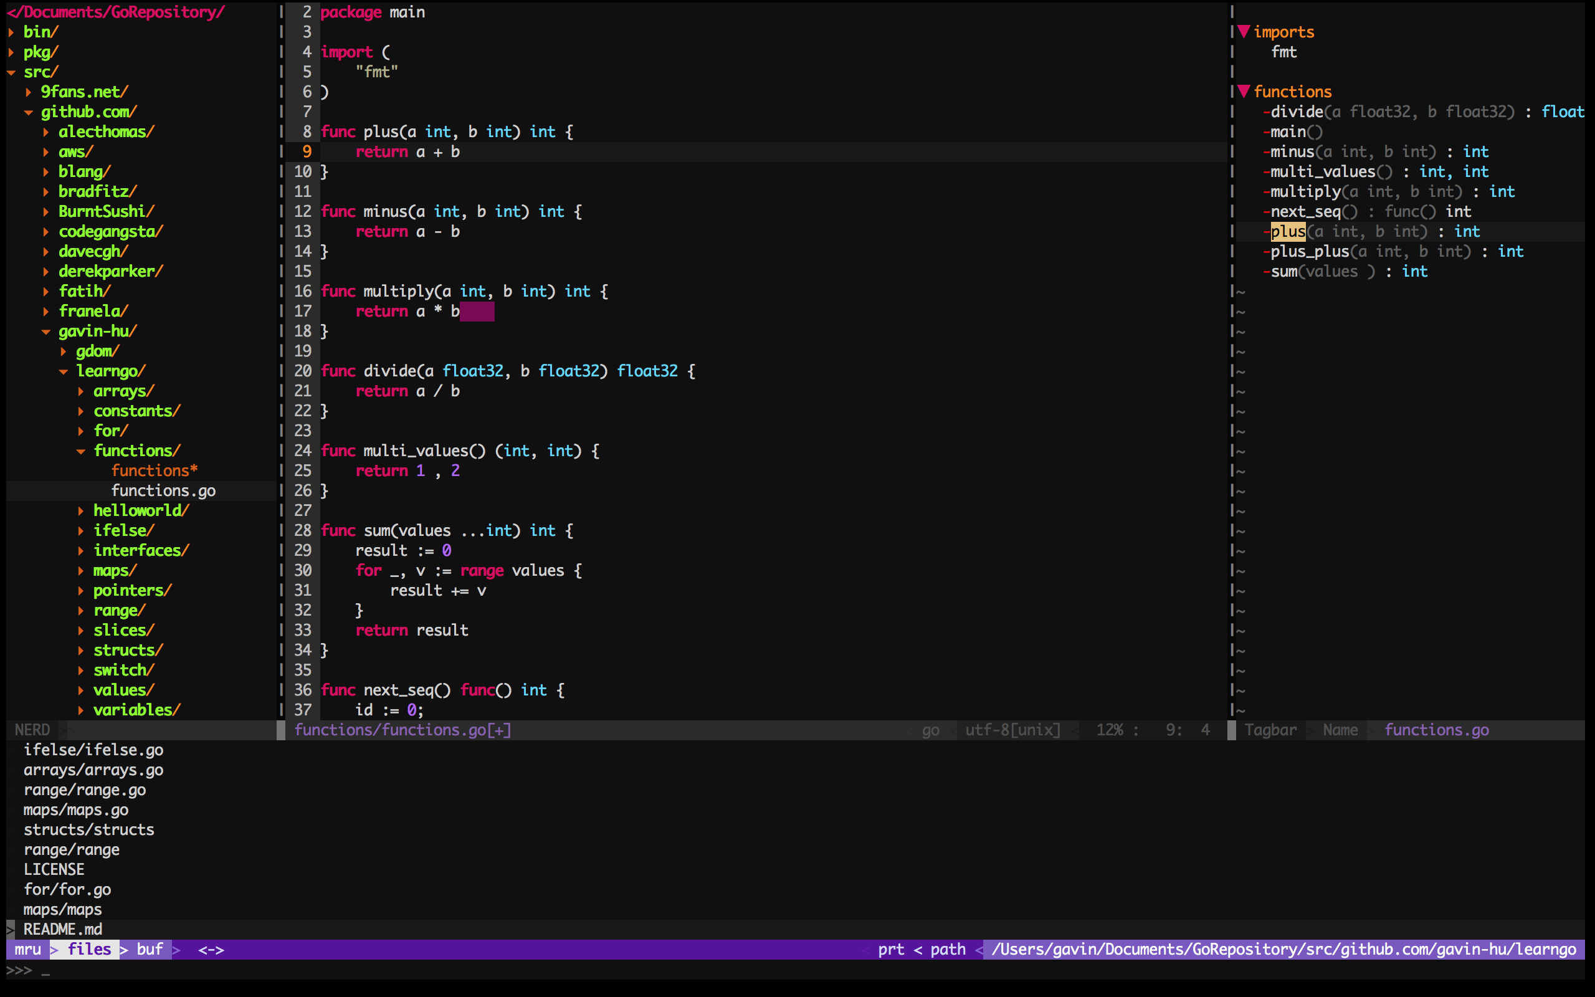Select README.md in CtrlP results list
The image size is (1595, 997).
(62, 929)
